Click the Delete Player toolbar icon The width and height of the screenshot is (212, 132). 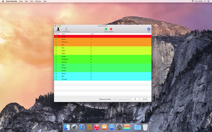tap(66, 29)
